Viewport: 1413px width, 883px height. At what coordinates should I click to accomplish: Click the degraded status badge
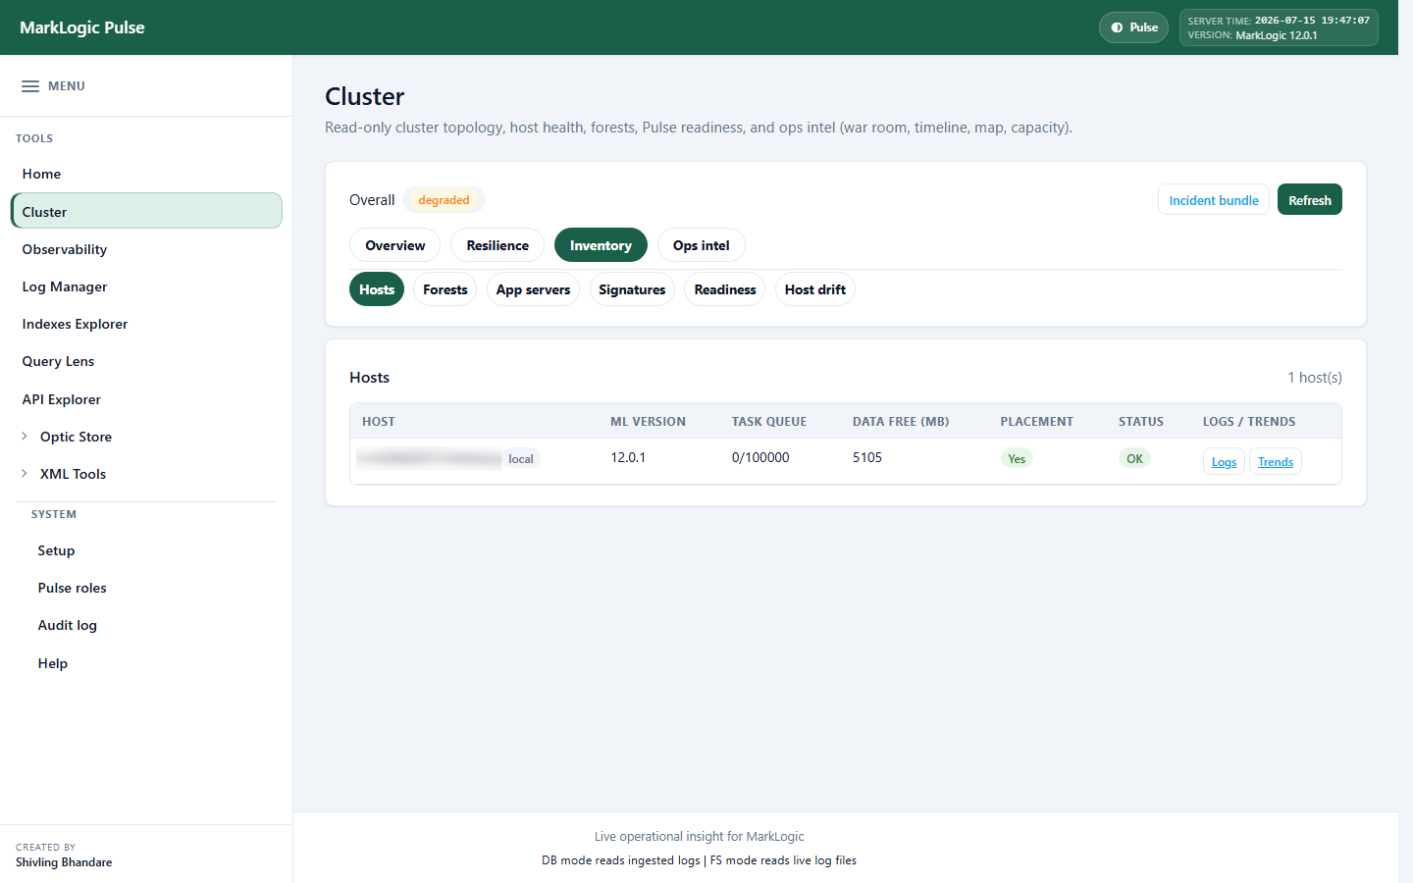coord(444,200)
